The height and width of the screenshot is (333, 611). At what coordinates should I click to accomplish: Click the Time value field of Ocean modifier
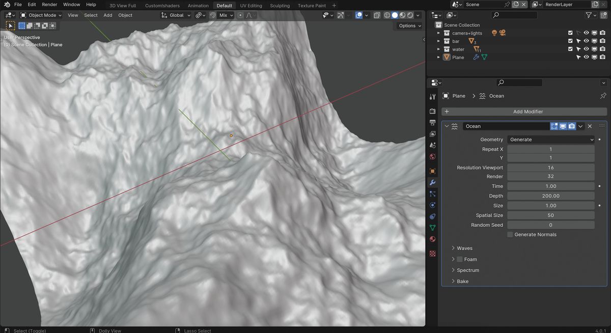(550, 186)
